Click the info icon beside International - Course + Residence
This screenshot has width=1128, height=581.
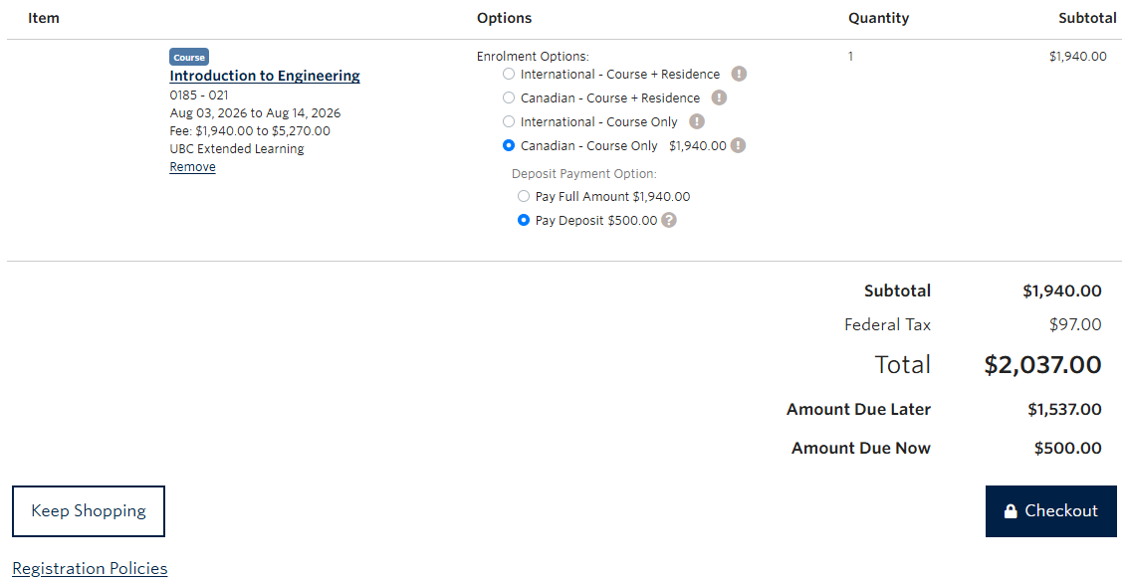[x=739, y=73]
